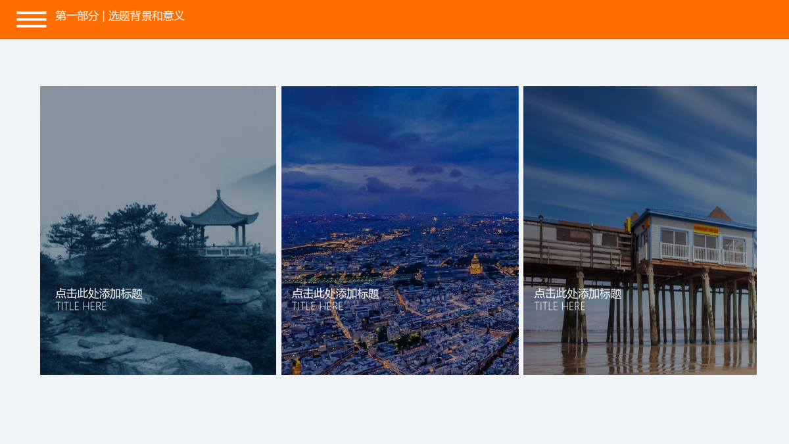Click the header title 第一部分 | 选题背景和意义
Image resolution: width=789 pixels, height=444 pixels.
click(120, 16)
